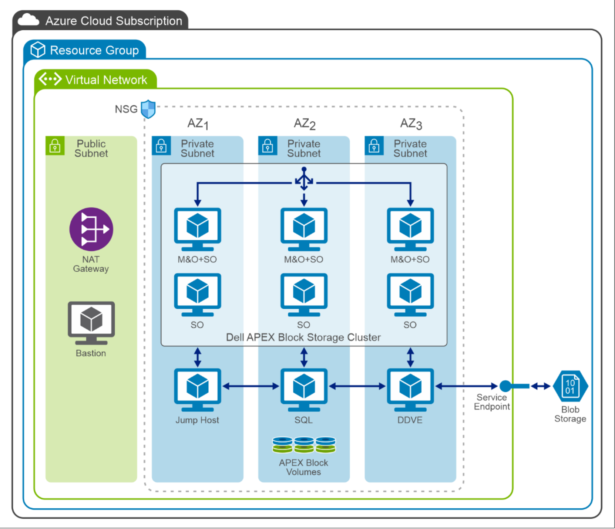
Task: Click the Blob Storage label
Action: coord(570,414)
